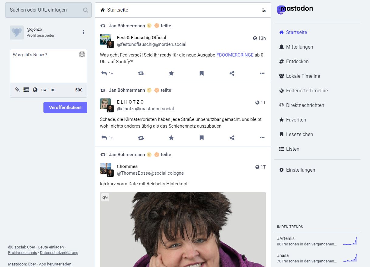The image size is (370, 267).
Task: Open the Profilverzeichnis link
Action: (22, 252)
